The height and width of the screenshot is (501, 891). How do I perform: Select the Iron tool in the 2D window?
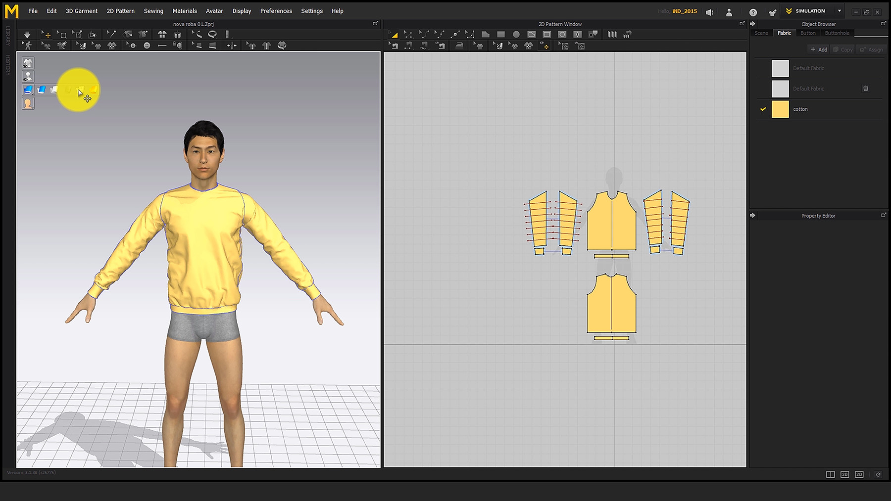pos(459,46)
